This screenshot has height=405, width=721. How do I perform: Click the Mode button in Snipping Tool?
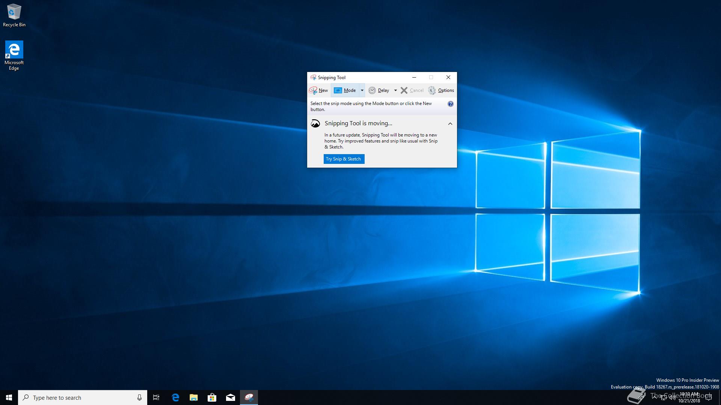click(345, 90)
